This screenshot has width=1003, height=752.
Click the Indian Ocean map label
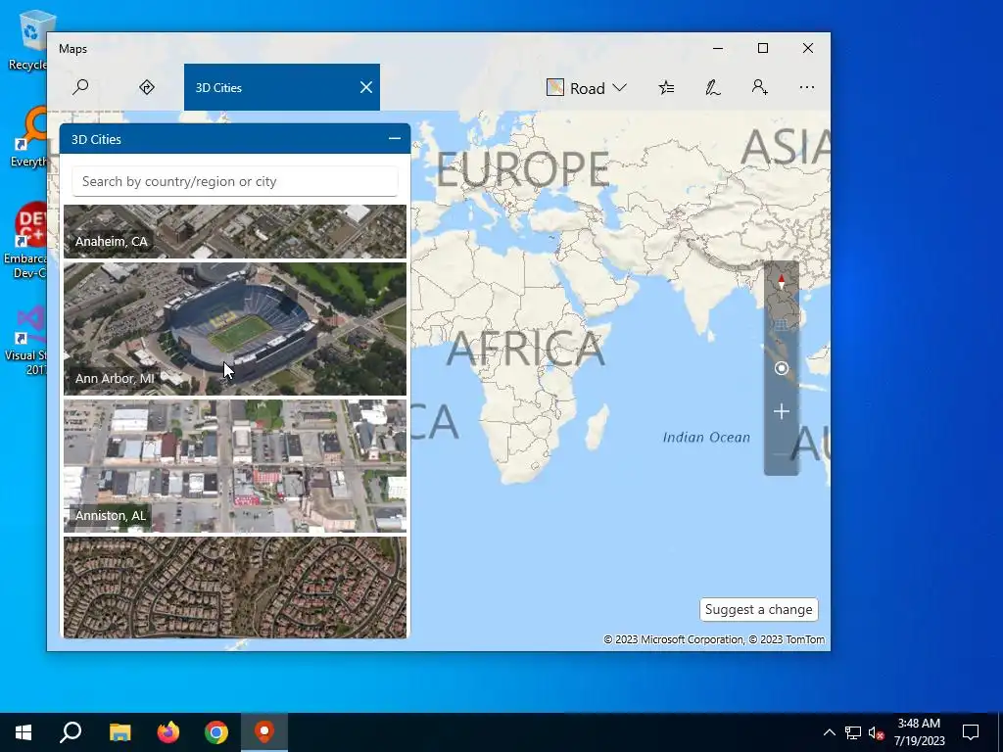(x=706, y=438)
